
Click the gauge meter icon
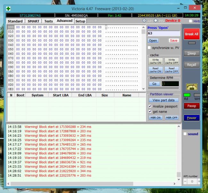192,87
